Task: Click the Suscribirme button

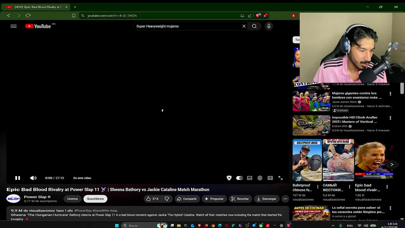Action: click(95, 199)
